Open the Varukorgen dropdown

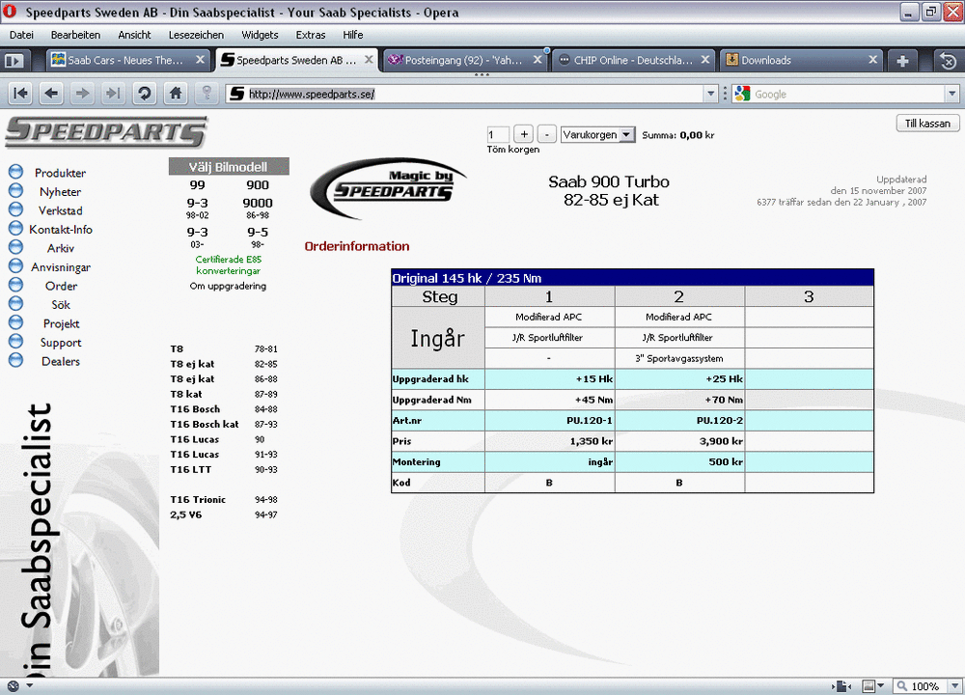(626, 135)
